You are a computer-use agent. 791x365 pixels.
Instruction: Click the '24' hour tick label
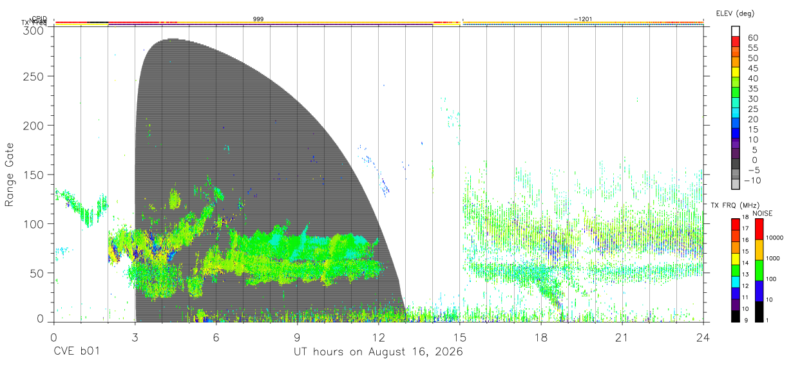click(703, 337)
